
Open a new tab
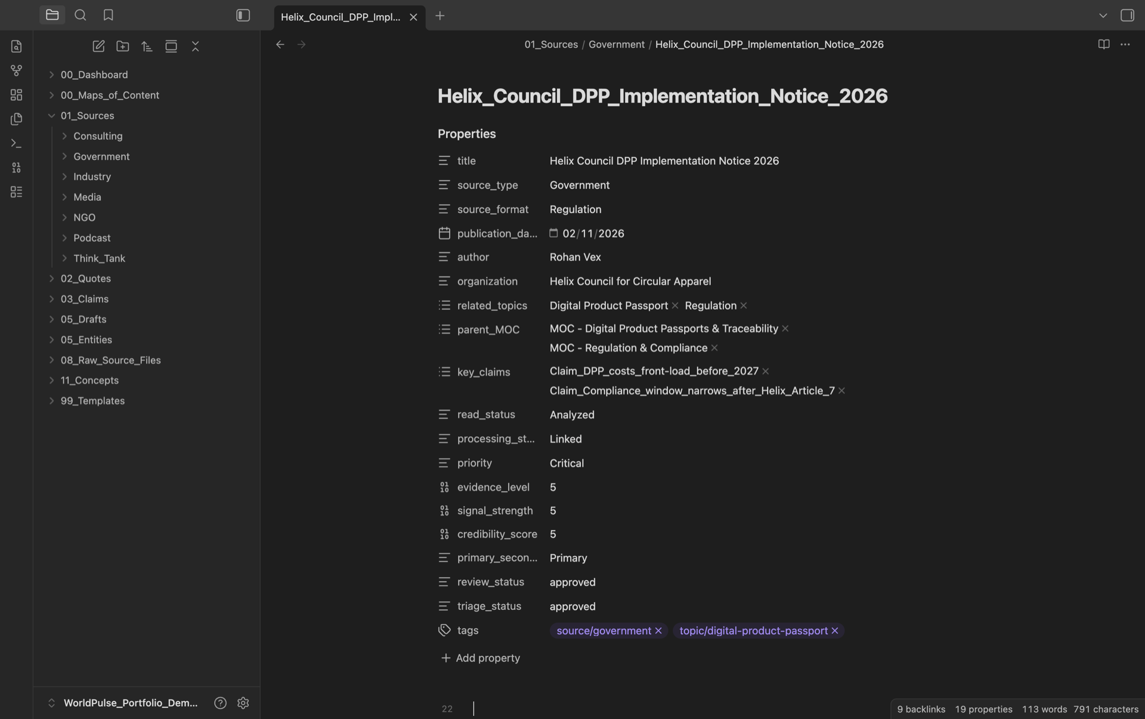pyautogui.click(x=440, y=16)
